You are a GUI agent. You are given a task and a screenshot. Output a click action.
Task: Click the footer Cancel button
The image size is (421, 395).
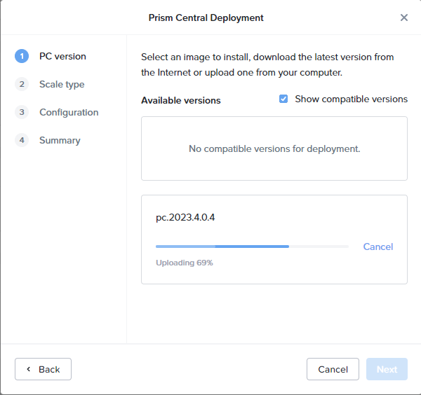click(333, 369)
